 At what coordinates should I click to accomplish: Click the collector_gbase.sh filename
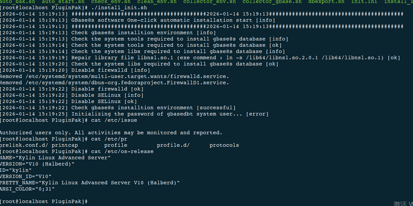272,2
